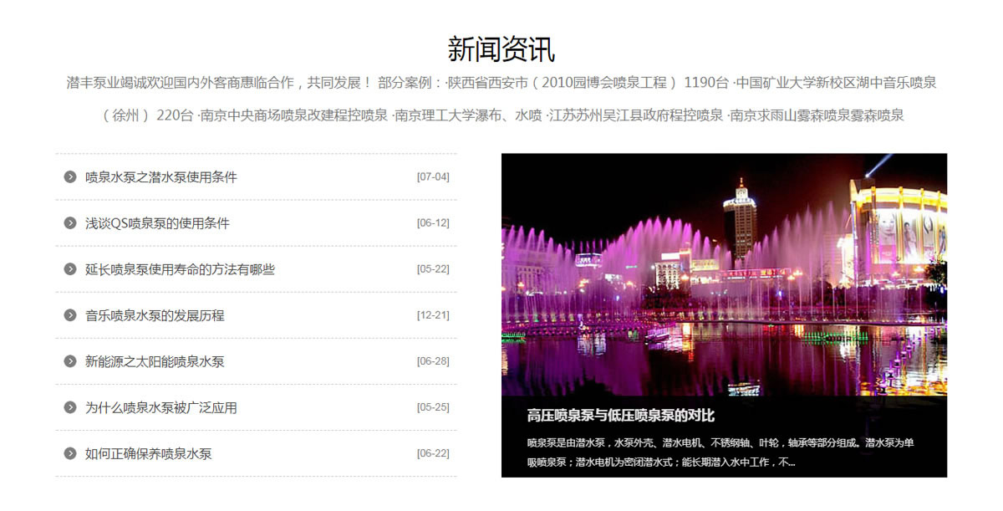Open the article 浅谈QS喷泉泵的使用条件
This screenshot has width=1003, height=511.
157,223
